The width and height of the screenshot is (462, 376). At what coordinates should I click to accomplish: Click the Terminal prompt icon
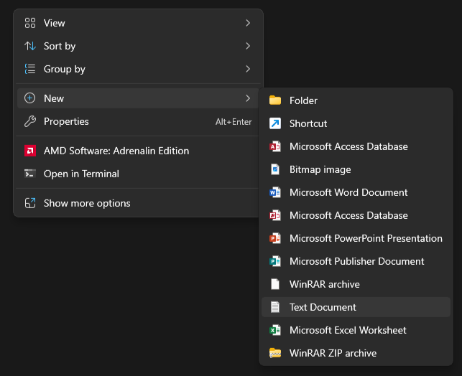[x=30, y=174]
